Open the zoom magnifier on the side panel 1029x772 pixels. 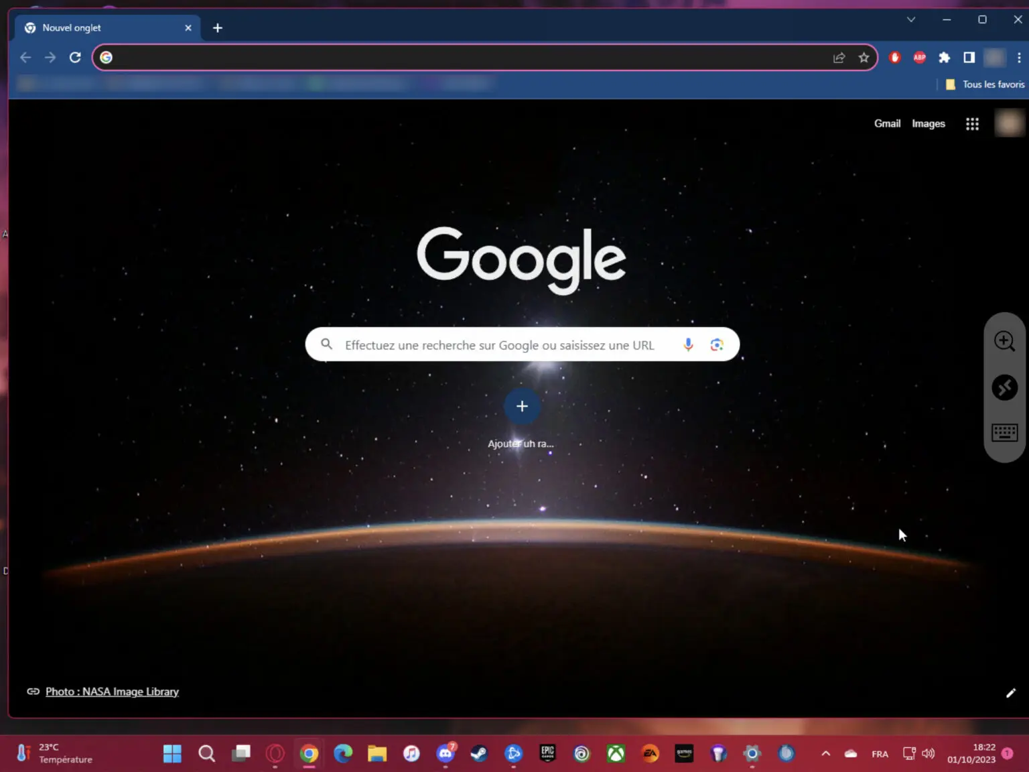(x=1004, y=341)
